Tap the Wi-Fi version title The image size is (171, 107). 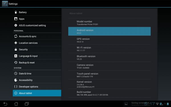click(x=84, y=47)
